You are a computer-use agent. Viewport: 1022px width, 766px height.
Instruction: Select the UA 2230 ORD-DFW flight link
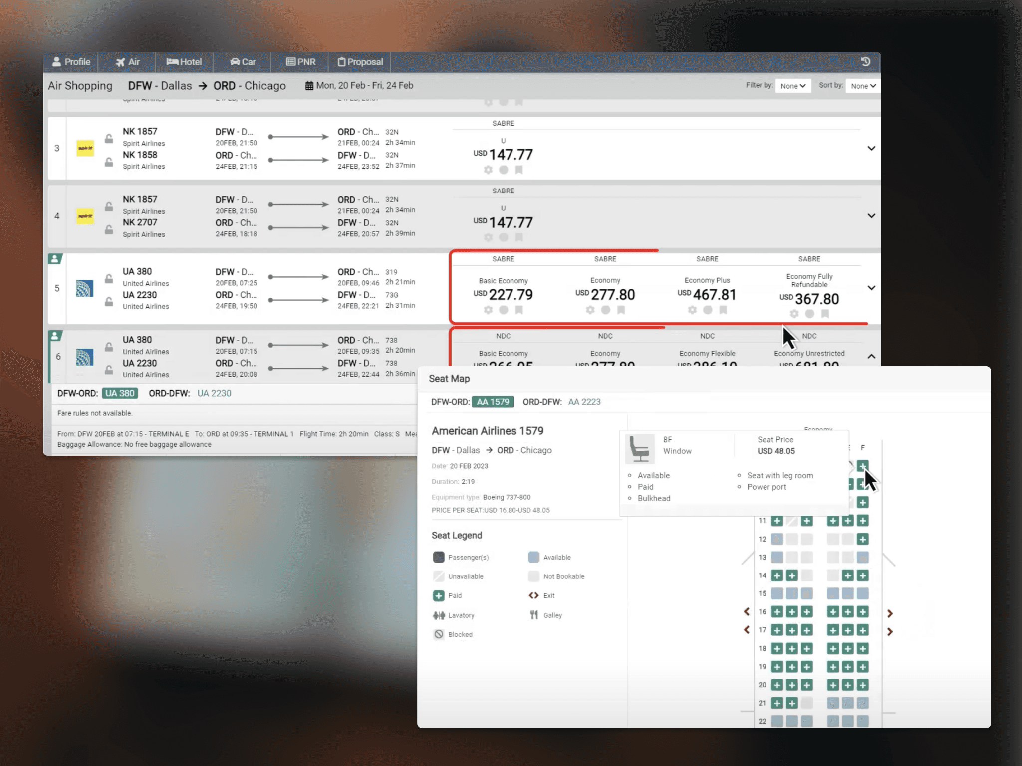click(214, 393)
